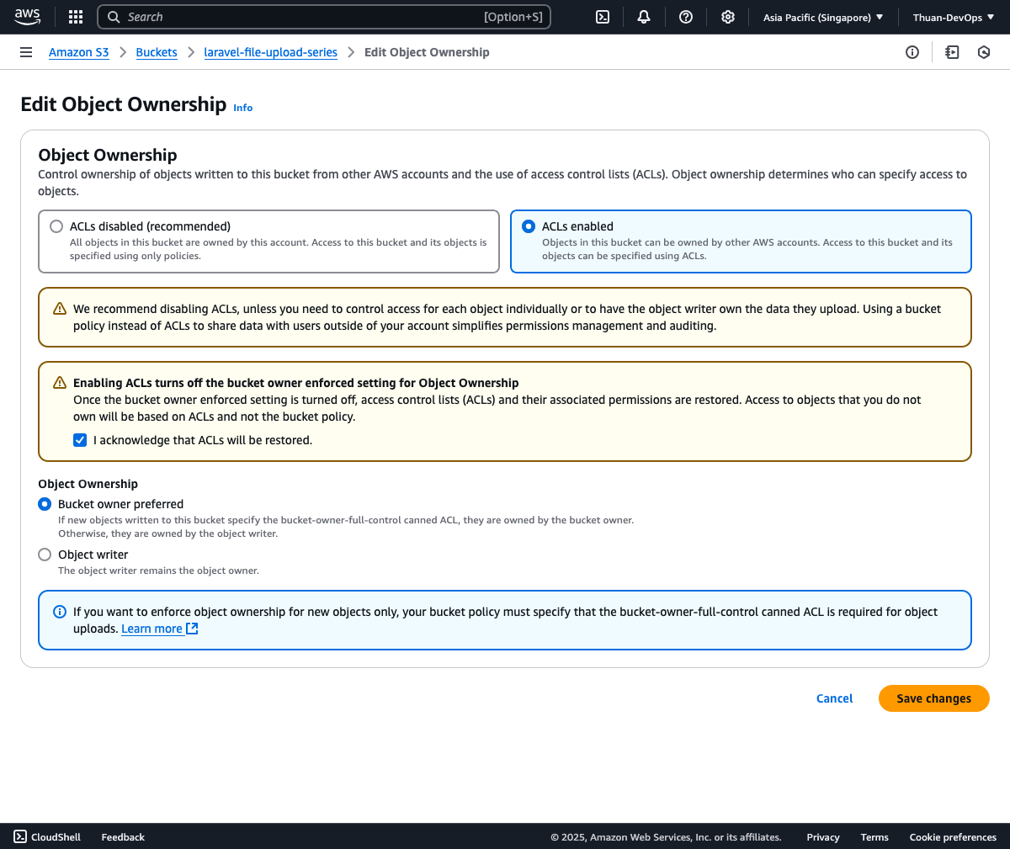
Task: Select the Object writer radio button
Action: [x=45, y=555]
